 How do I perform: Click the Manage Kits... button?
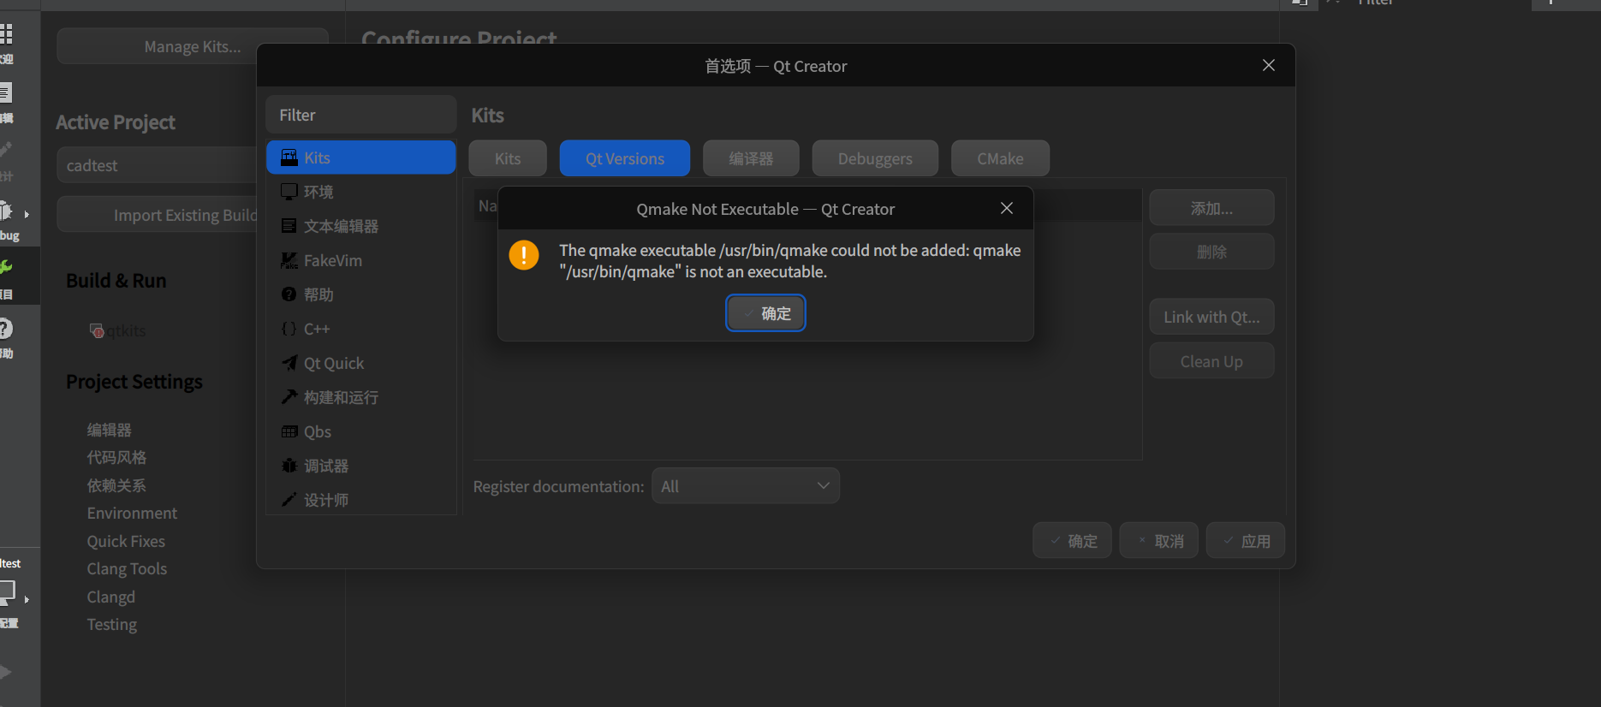(x=193, y=46)
